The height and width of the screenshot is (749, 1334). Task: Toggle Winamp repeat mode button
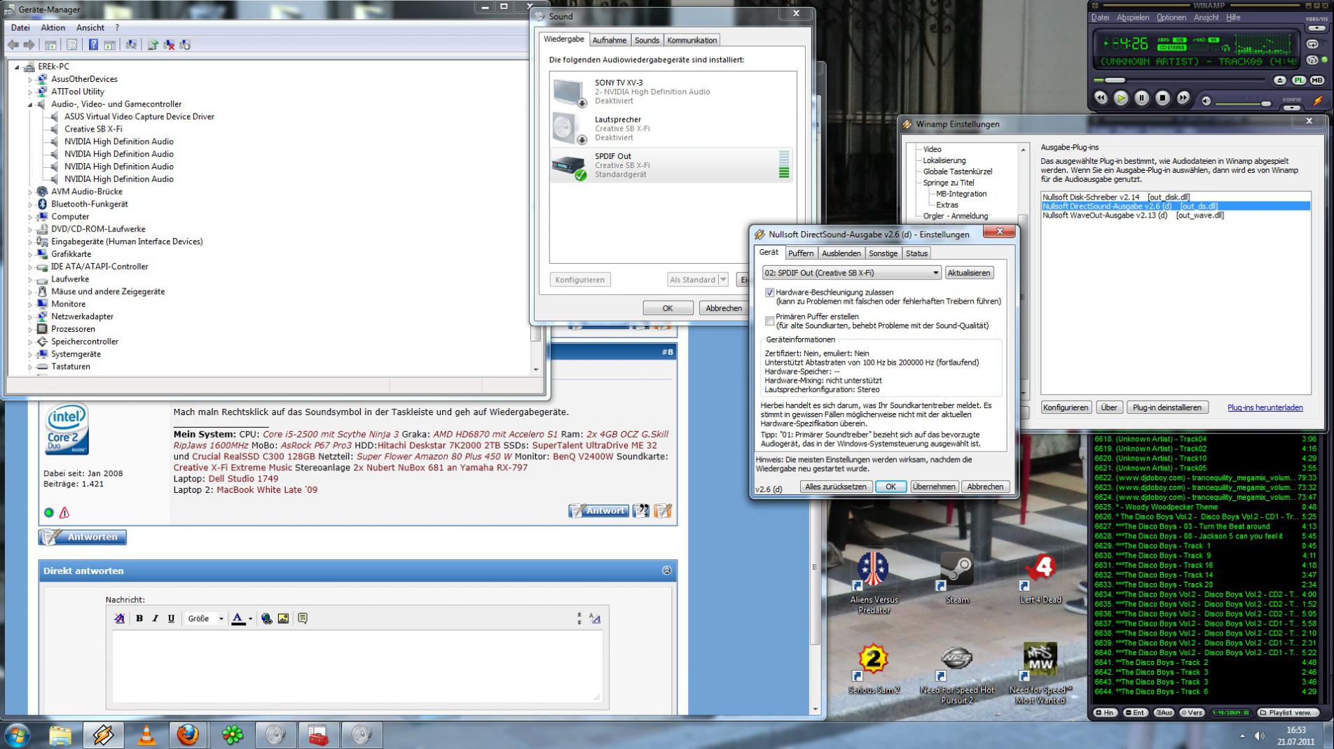tap(1312, 44)
